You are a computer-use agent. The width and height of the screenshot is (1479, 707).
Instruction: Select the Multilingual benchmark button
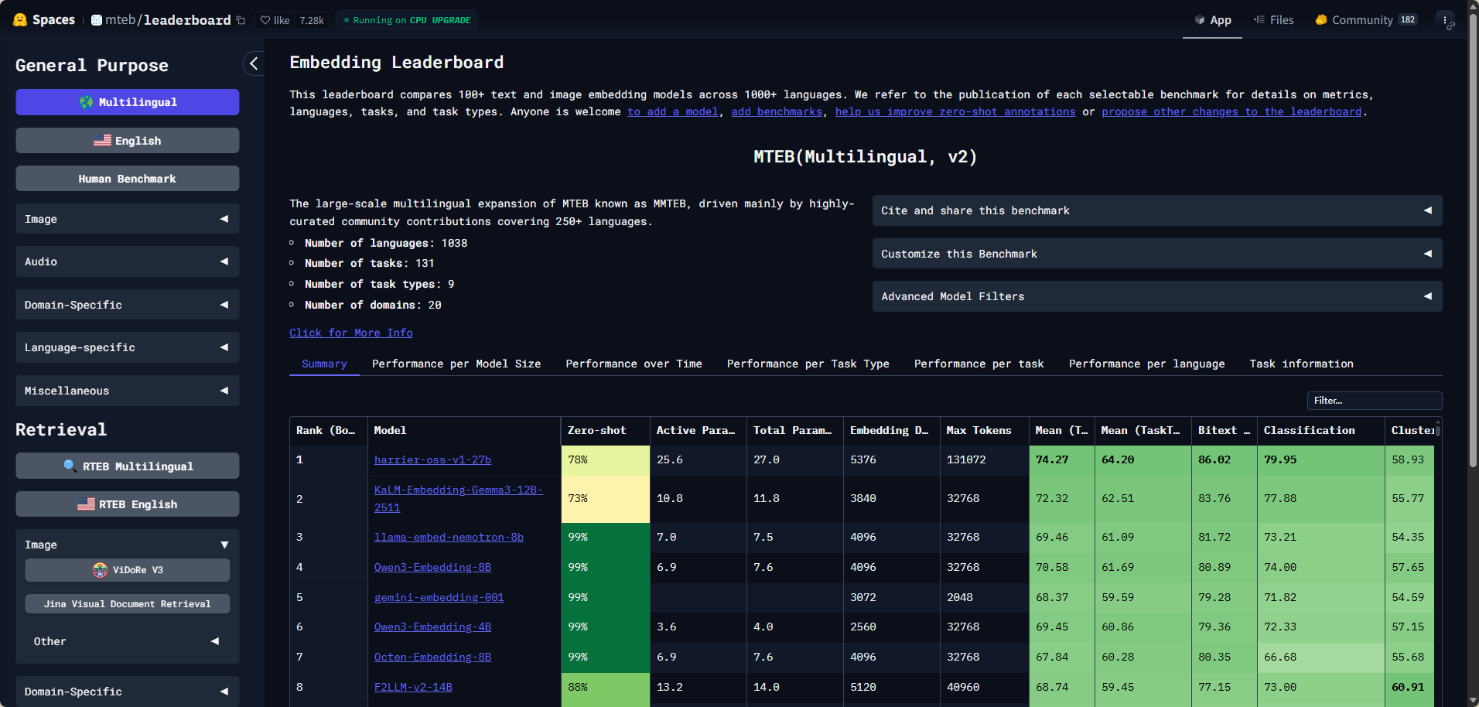[128, 102]
